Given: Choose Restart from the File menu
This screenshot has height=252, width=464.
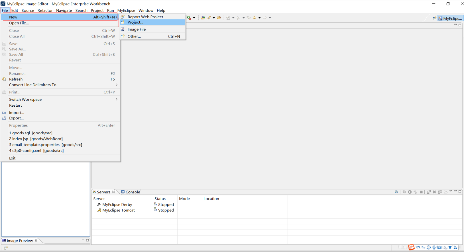Looking at the screenshot, I should 60,105.
